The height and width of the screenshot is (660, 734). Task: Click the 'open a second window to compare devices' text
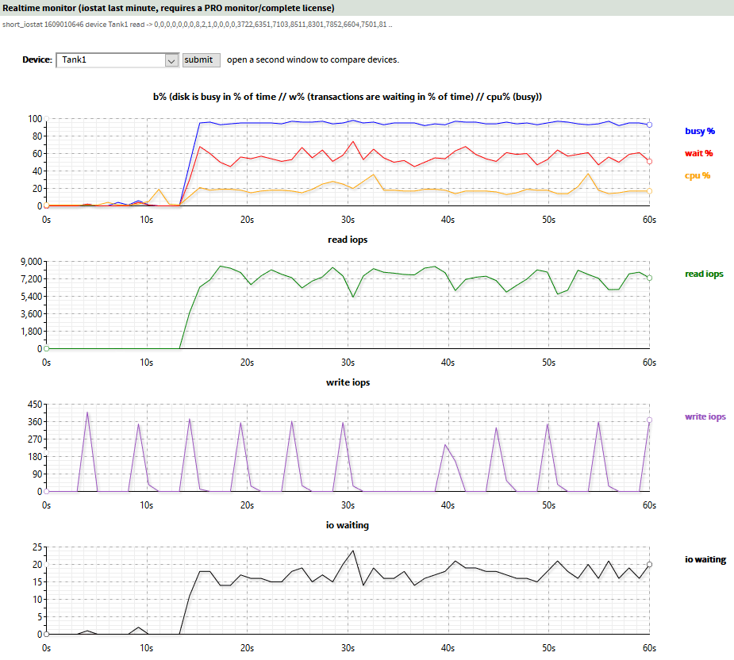[x=313, y=60]
